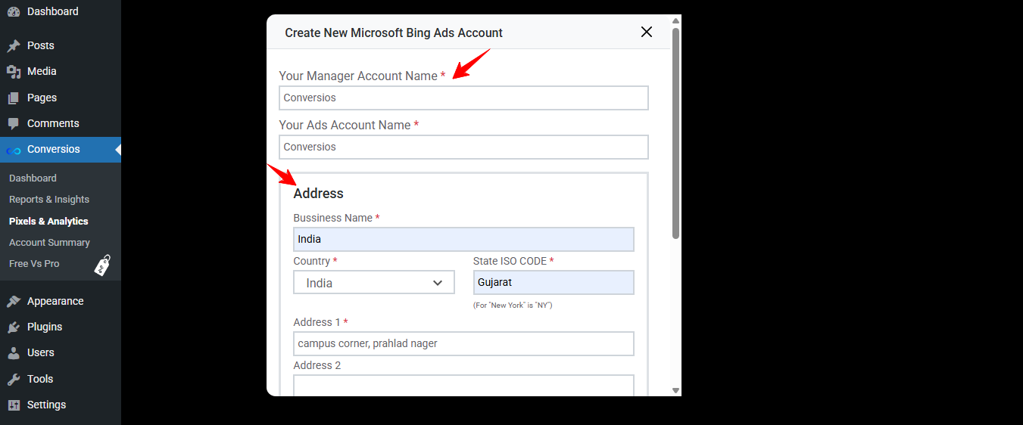Click the Pages icon in sidebar
Viewport: 1023px width, 425px height.
coord(14,98)
